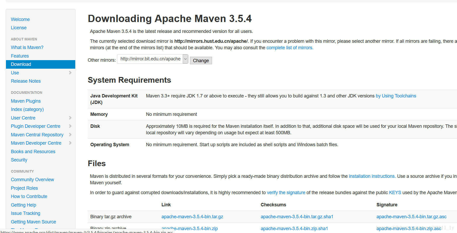Download apache-maven-3.5.4-bin.tar.gz
The image size is (457, 233).
click(x=192, y=217)
